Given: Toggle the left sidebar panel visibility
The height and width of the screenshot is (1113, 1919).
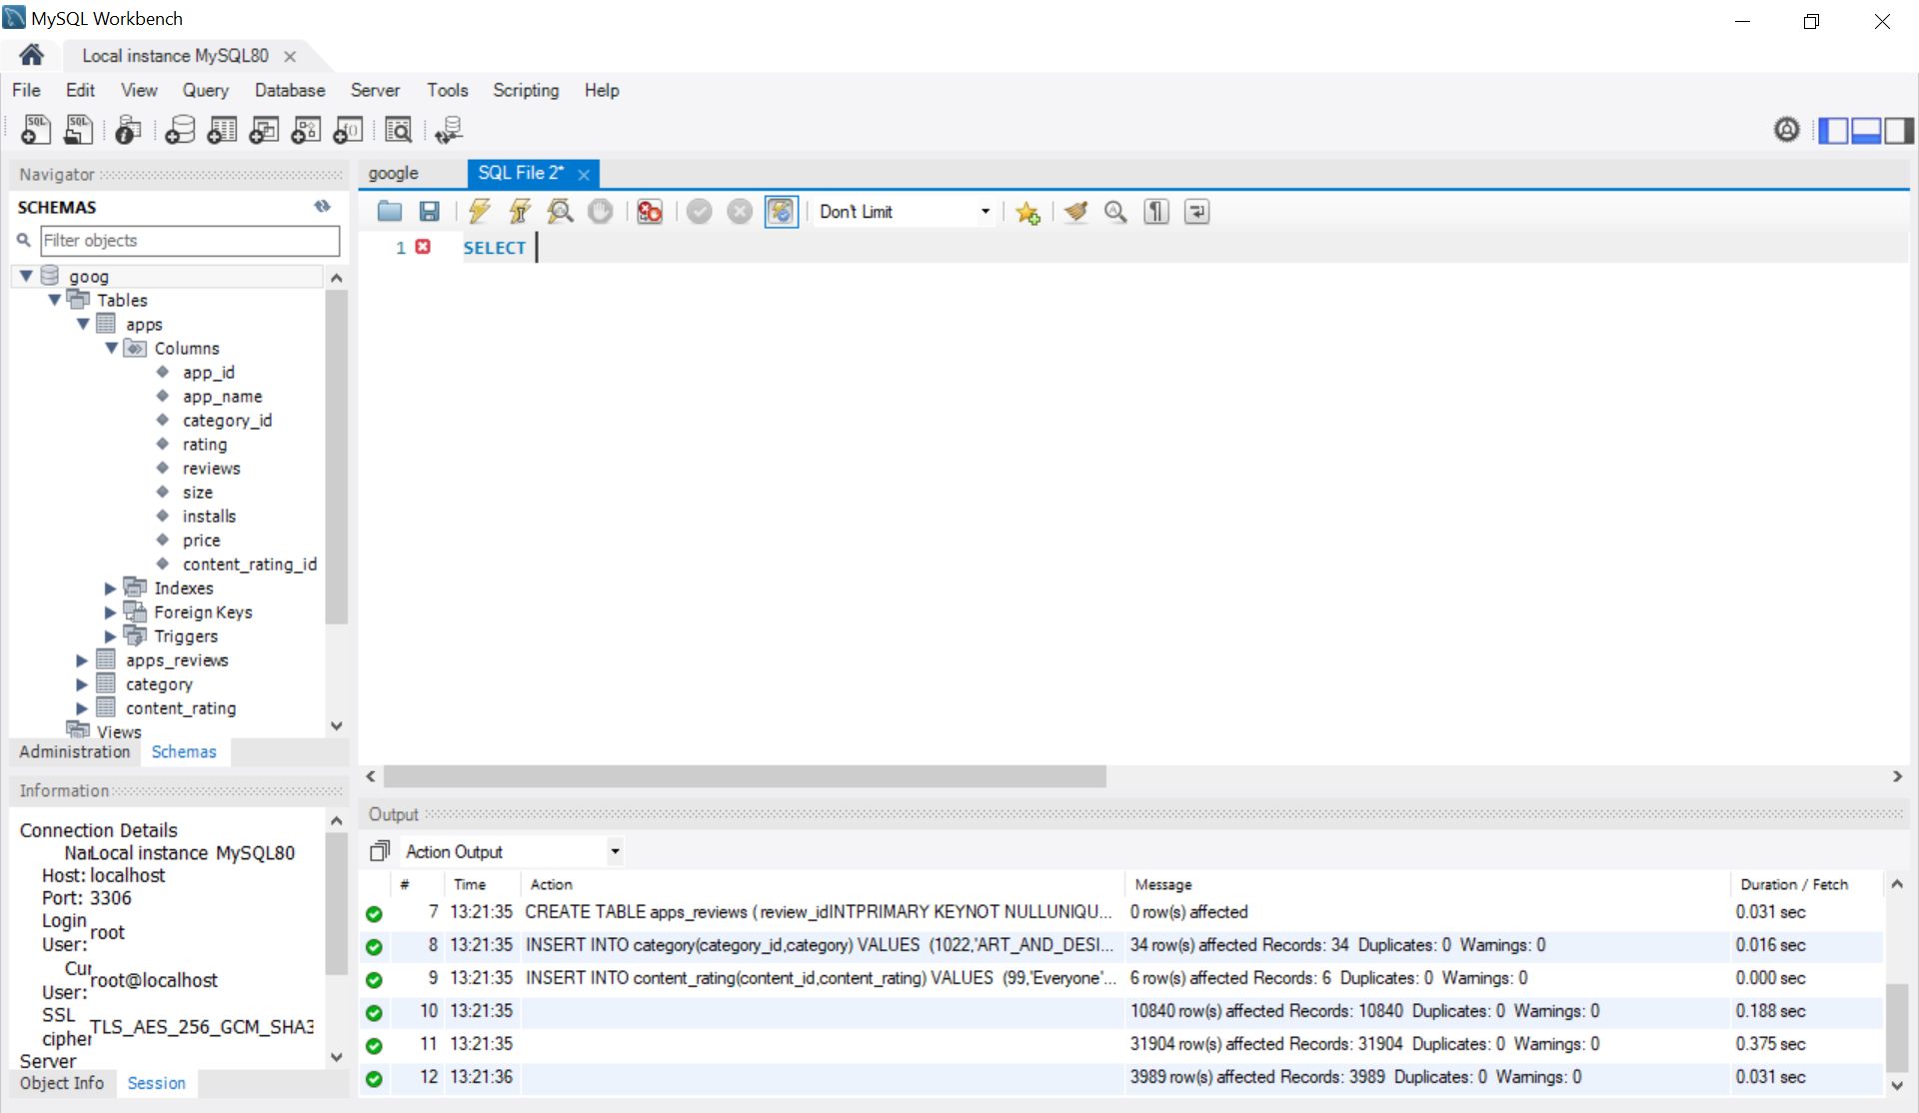Looking at the screenshot, I should tap(1833, 130).
